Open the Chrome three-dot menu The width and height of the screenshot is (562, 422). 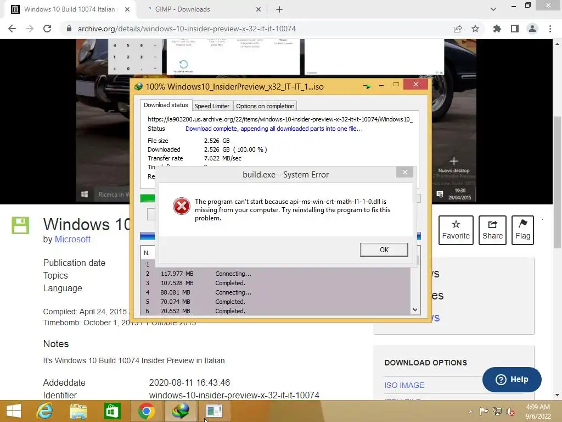pyautogui.click(x=550, y=29)
